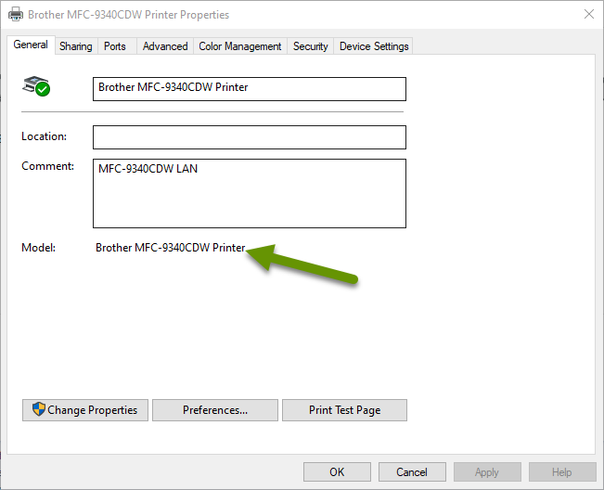The image size is (604, 490).
Task: Click the printer icon in the title bar
Action: (x=16, y=15)
